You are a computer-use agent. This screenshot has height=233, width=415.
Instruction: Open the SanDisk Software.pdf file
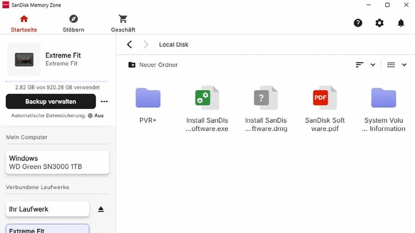pyautogui.click(x=325, y=108)
